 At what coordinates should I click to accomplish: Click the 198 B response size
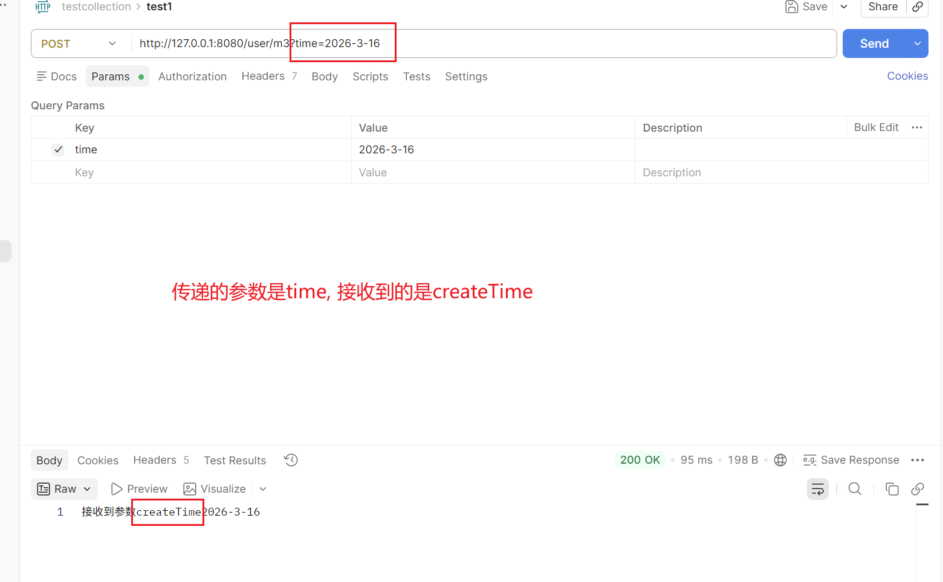click(x=743, y=460)
